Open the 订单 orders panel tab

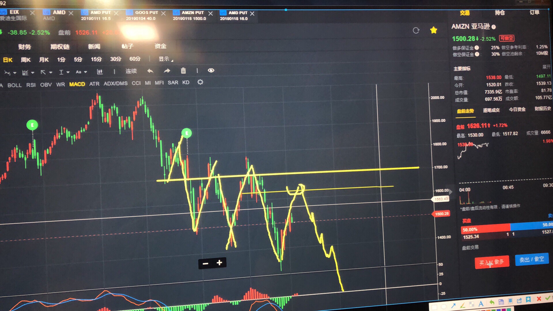click(534, 12)
